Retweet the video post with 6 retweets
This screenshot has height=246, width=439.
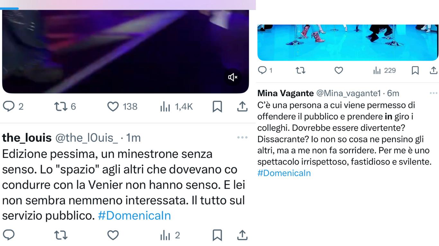point(61,106)
